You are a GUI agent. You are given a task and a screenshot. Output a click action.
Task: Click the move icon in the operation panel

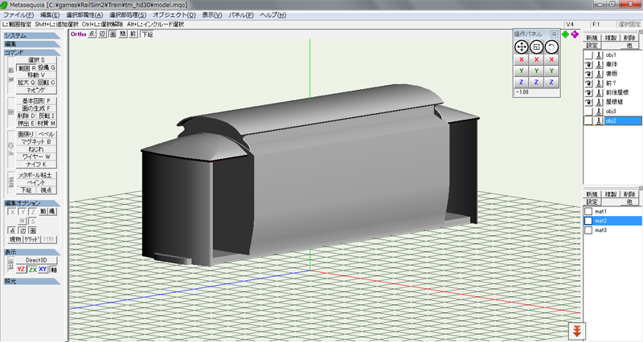[x=521, y=47]
